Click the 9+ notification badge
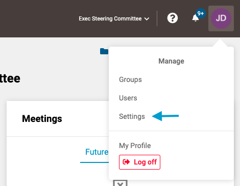Viewport: 240px width, 186px height. coord(201,13)
